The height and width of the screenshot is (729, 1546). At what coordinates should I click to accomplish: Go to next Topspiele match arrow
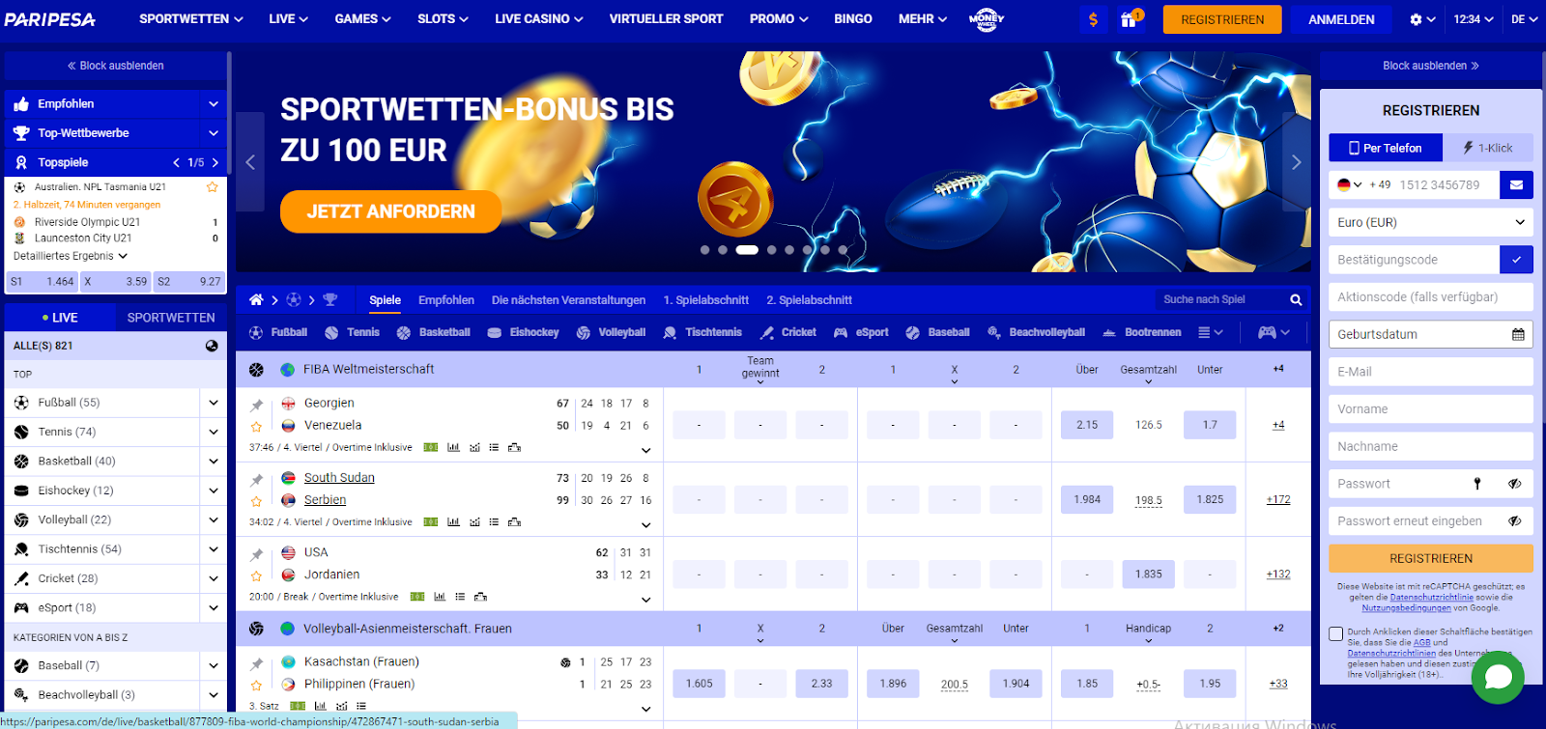click(x=215, y=163)
